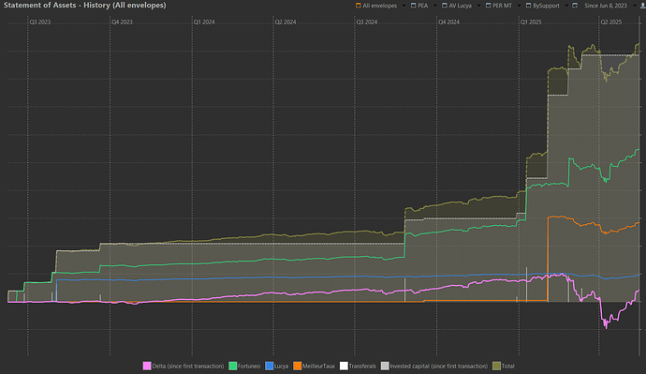This screenshot has height=374, width=646.
Task: Toggle the Transferals white legend icon
Action: pos(344,367)
